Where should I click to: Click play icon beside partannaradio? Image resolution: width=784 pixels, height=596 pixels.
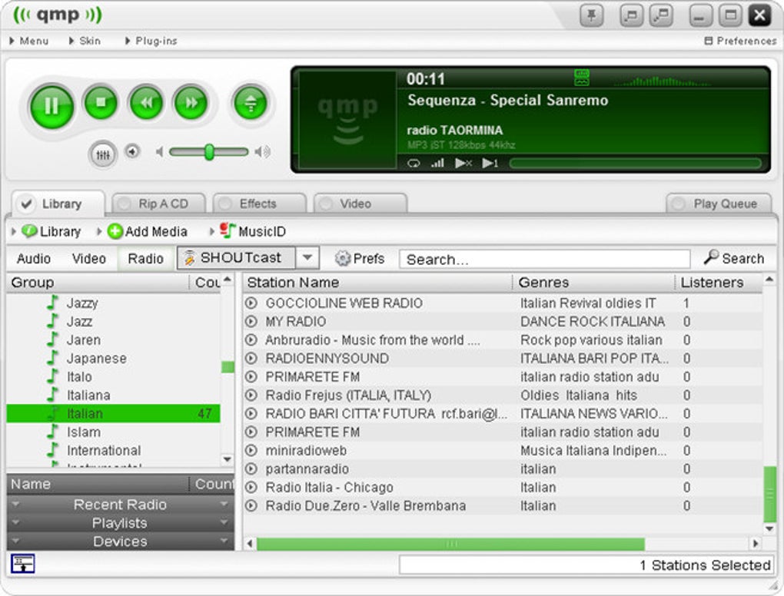(251, 469)
